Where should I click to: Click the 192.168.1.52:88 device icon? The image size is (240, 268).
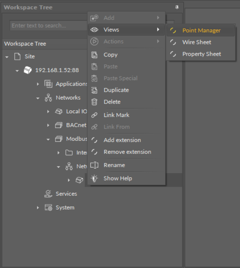(28, 70)
